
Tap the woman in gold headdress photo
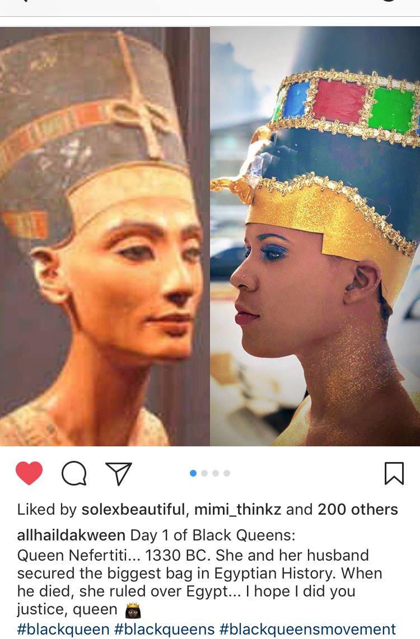[315, 236]
